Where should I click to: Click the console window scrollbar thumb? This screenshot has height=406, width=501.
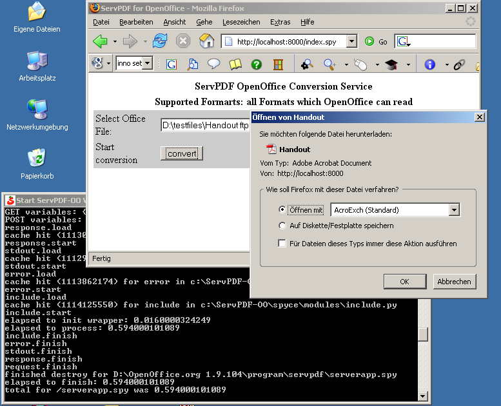[x=423, y=334]
